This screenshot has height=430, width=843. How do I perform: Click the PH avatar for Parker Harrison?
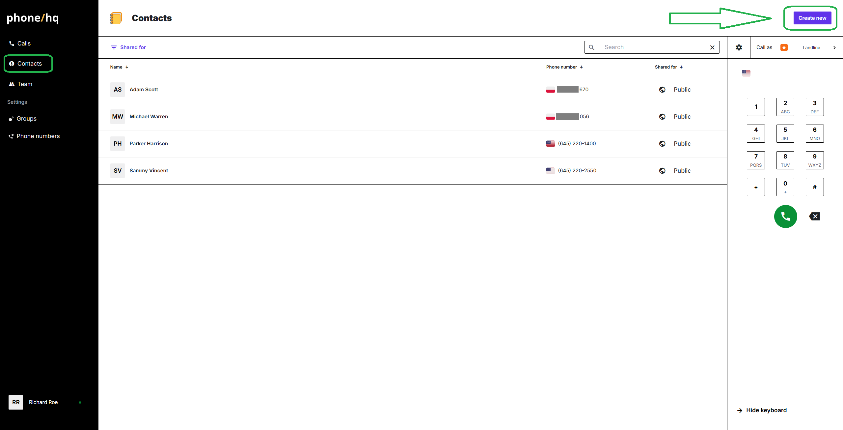118,144
